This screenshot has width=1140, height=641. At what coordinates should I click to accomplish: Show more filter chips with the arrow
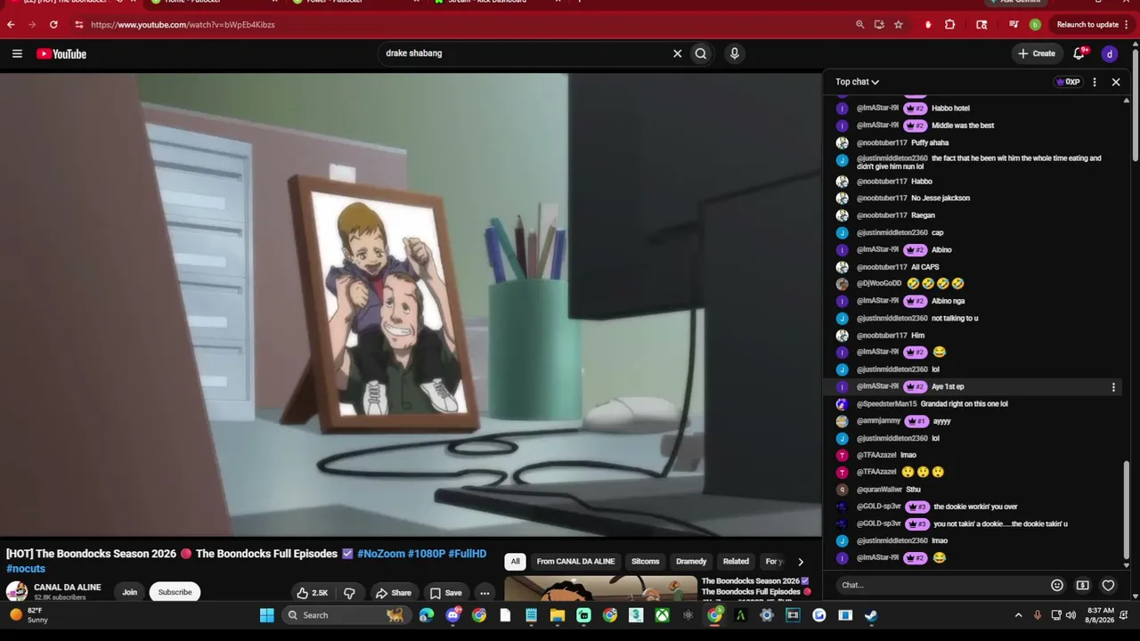pos(800,562)
